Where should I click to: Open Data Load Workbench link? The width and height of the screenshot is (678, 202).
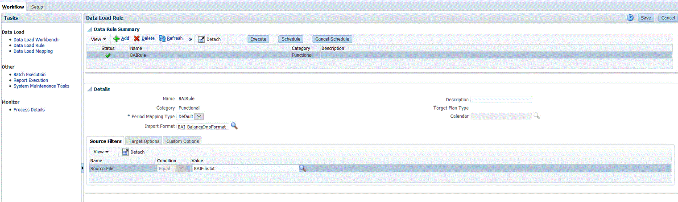tap(36, 40)
